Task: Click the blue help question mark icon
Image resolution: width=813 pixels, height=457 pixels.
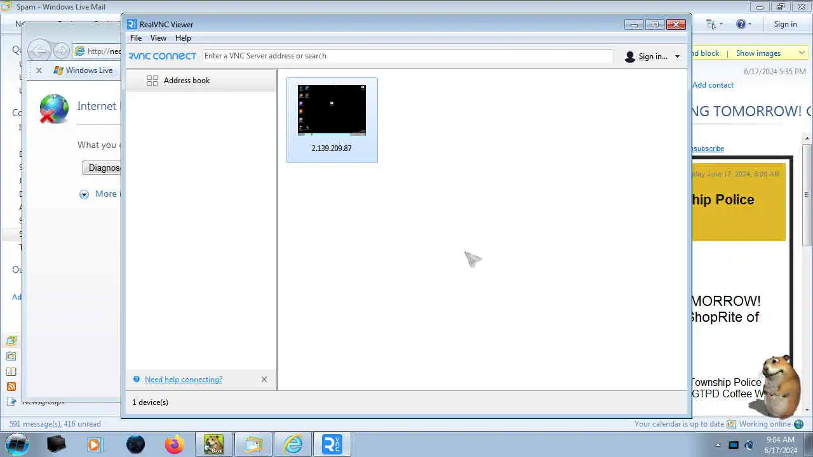Action: [136, 380]
